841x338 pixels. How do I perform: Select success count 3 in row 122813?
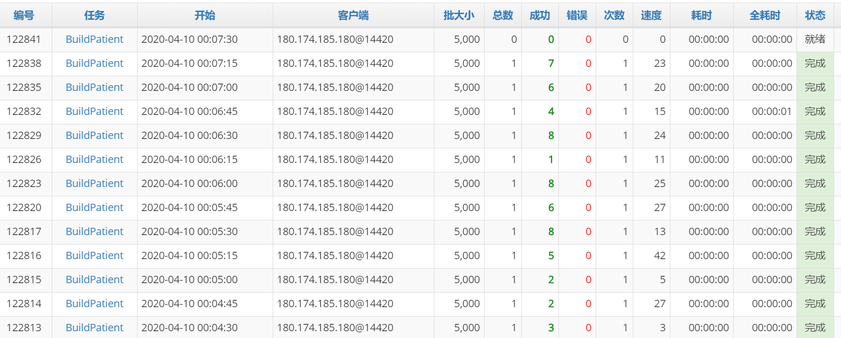551,328
